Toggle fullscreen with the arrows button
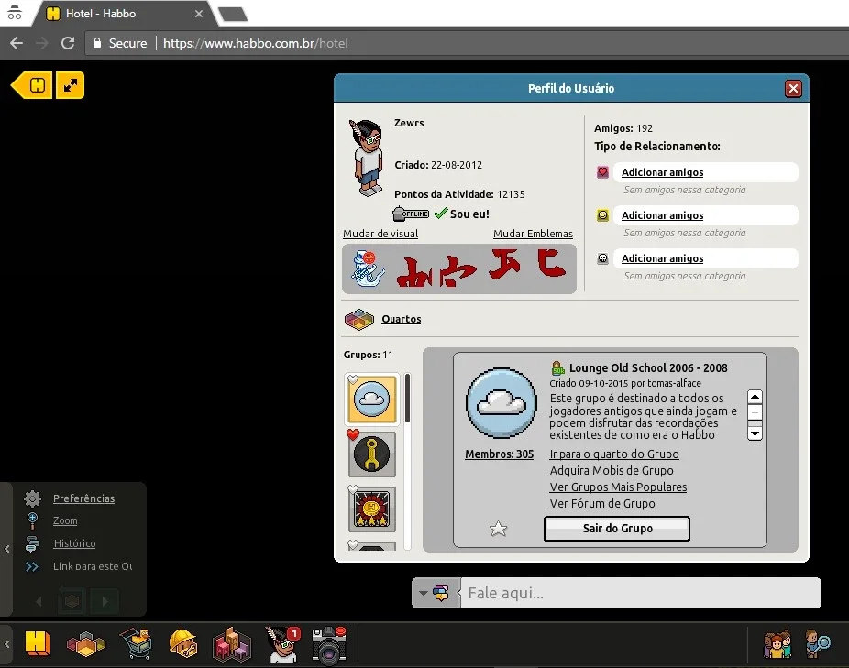The width and height of the screenshot is (849, 668). click(71, 85)
